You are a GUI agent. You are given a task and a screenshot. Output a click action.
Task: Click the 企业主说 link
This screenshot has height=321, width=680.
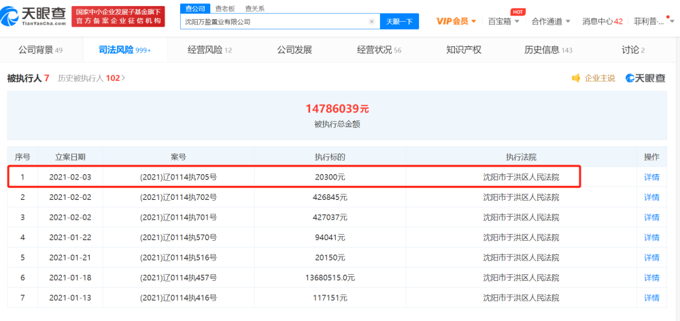point(600,78)
